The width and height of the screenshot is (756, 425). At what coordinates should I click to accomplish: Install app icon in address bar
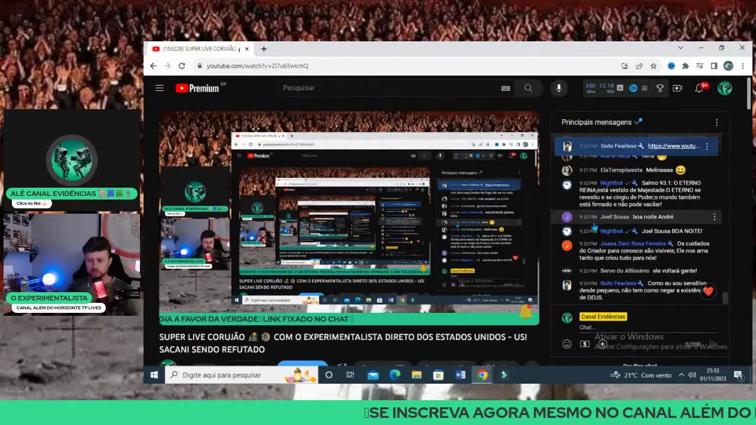[625, 66]
